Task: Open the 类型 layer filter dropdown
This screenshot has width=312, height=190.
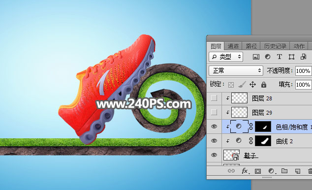Action: click(x=226, y=57)
